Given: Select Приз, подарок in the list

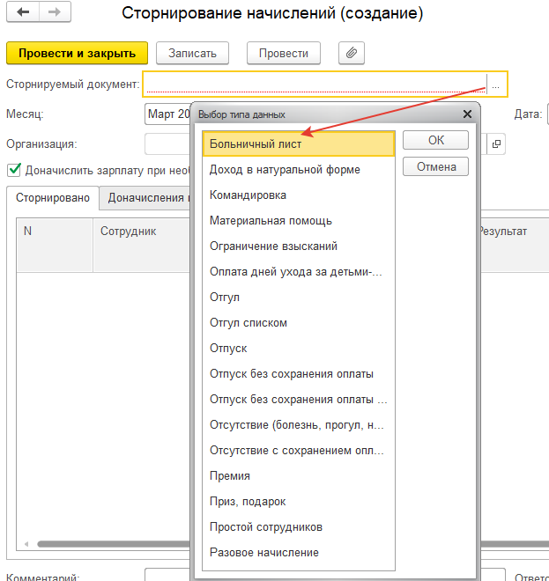Looking at the screenshot, I should pos(299,502).
